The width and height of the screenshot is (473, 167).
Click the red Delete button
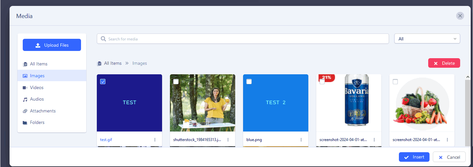[444, 63]
